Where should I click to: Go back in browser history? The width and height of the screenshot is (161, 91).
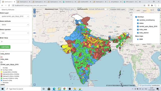coord(2,6)
